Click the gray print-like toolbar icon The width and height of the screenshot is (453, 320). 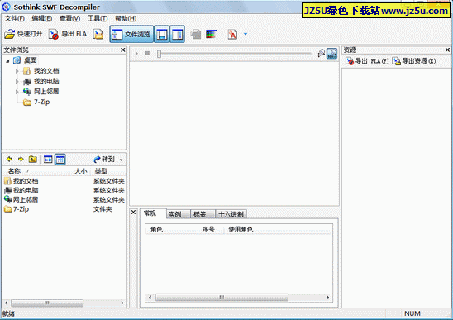196,34
